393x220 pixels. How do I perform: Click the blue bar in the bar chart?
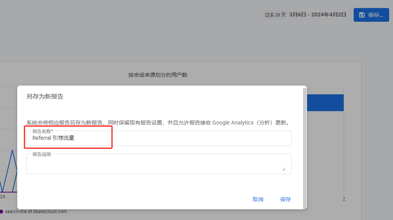325,103
